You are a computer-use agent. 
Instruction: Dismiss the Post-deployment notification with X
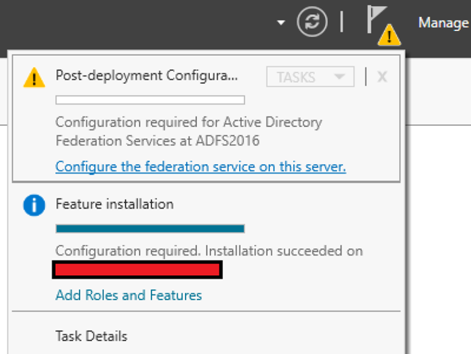click(382, 77)
